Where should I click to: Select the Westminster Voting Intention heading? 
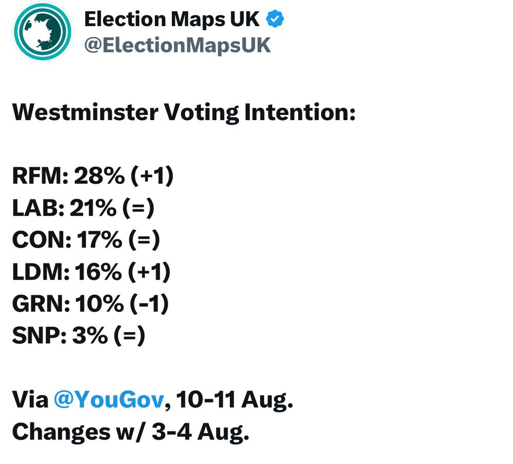184,112
